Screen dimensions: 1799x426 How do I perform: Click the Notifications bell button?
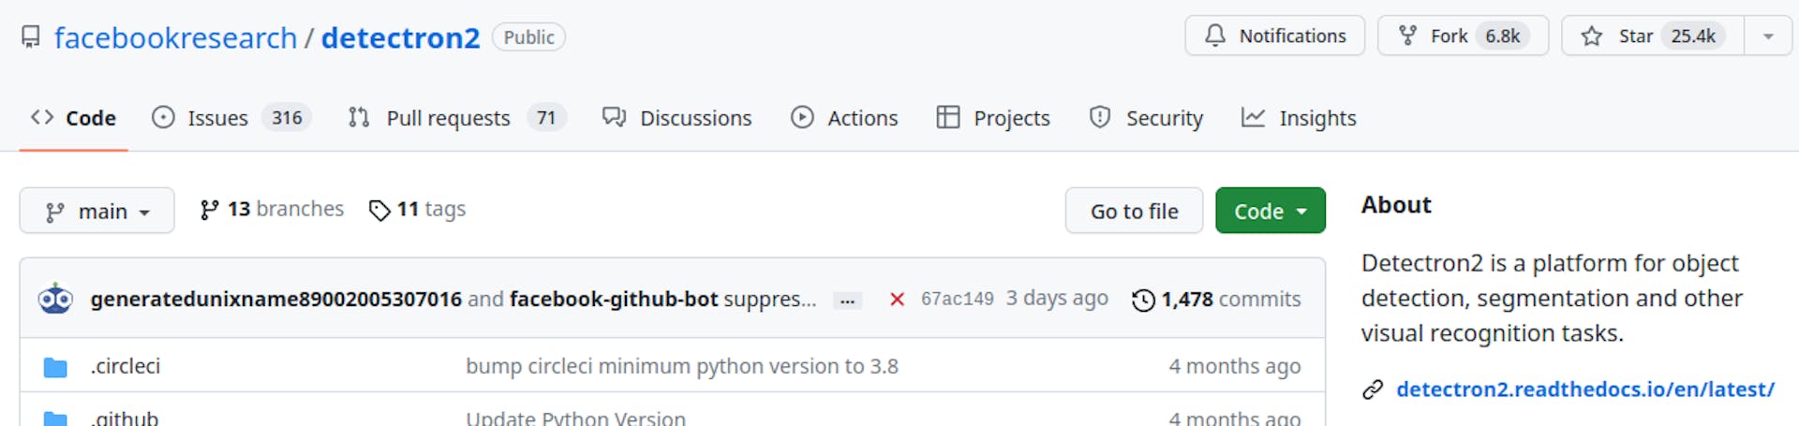[x=1274, y=37]
